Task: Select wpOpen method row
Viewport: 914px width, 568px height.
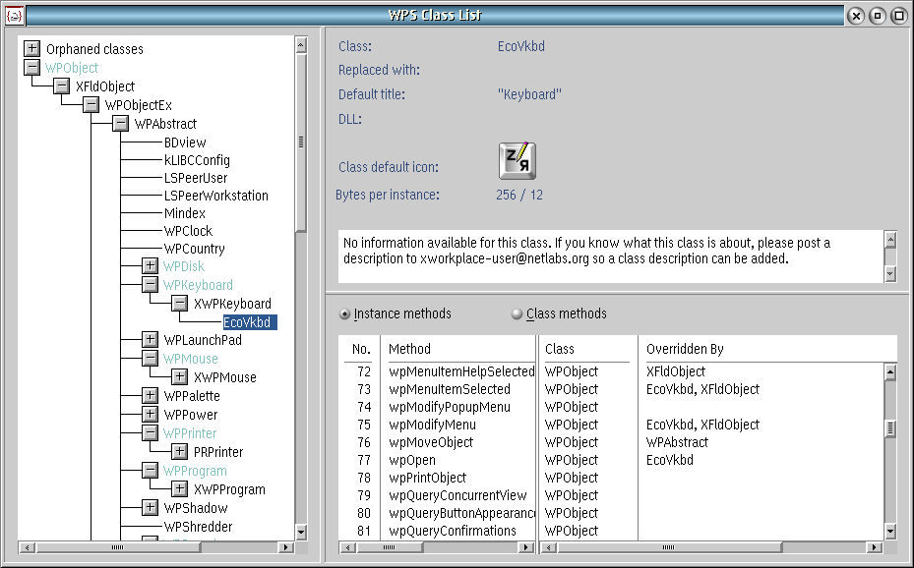Action: pos(412,460)
